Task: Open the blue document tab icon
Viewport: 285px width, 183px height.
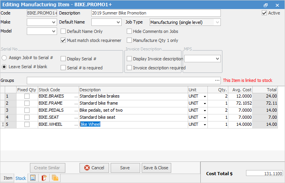Action: coord(33,178)
